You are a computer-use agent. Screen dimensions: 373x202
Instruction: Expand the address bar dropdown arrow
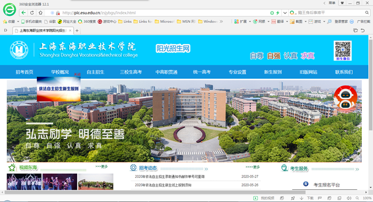(x=285, y=13)
